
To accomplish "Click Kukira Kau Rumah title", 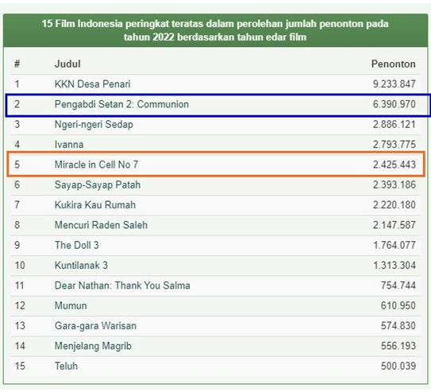I will pos(94,205).
